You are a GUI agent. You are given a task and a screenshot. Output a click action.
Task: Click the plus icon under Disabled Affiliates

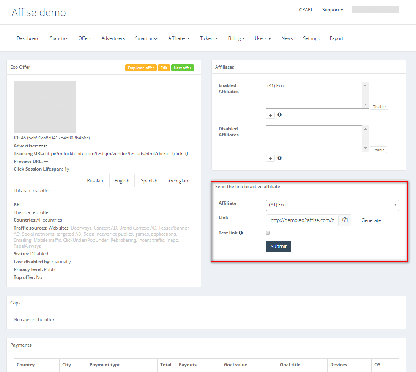click(270, 158)
